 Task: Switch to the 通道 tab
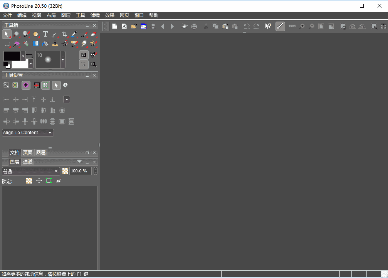tap(28, 162)
